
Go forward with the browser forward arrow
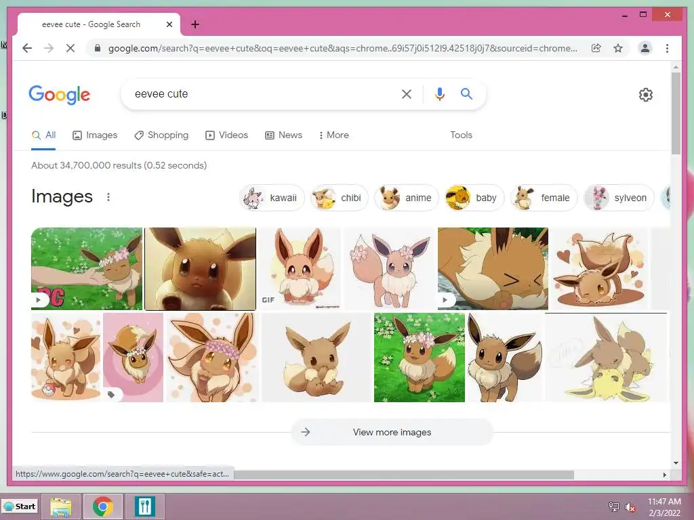(x=49, y=48)
